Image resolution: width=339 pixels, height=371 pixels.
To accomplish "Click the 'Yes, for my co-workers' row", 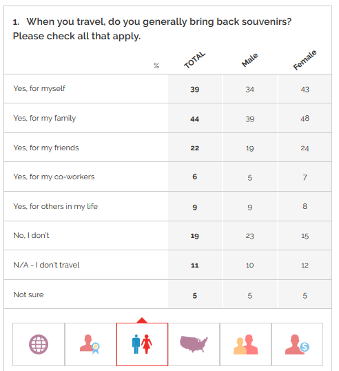I will pos(167,177).
